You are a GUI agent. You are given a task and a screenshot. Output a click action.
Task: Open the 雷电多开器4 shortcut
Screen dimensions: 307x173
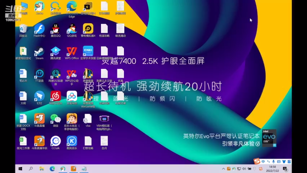tap(88, 8)
